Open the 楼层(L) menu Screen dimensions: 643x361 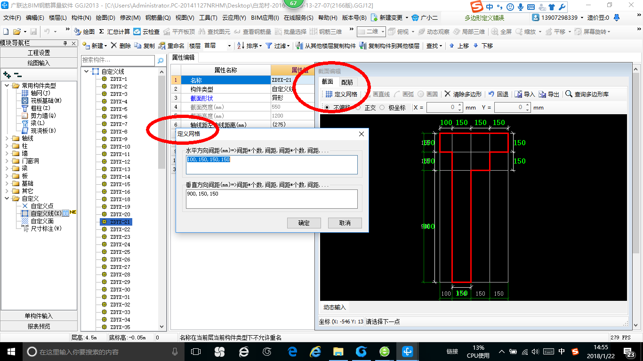pyautogui.click(x=58, y=17)
